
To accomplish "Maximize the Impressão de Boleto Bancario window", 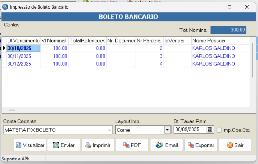I will [229, 7].
